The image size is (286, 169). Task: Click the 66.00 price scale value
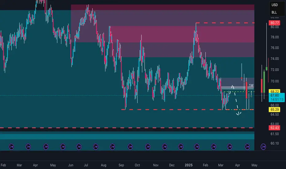point(275,105)
